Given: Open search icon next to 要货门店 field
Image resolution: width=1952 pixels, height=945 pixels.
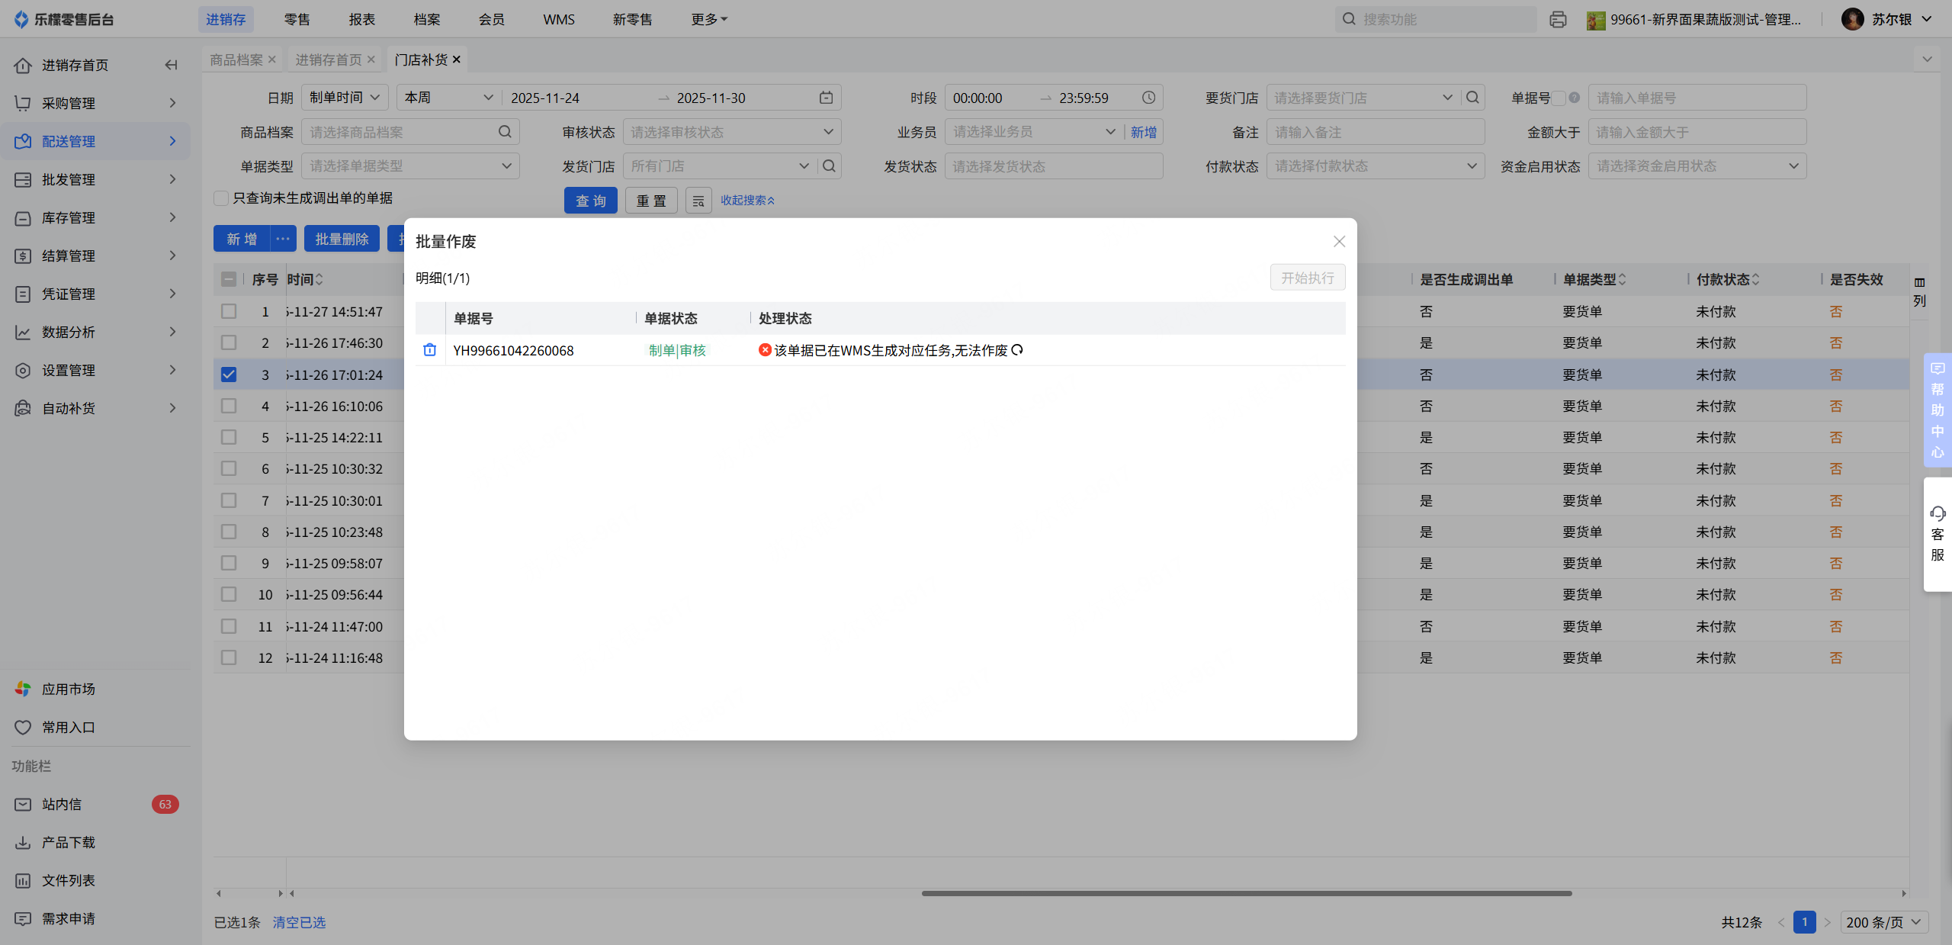Looking at the screenshot, I should [1472, 98].
